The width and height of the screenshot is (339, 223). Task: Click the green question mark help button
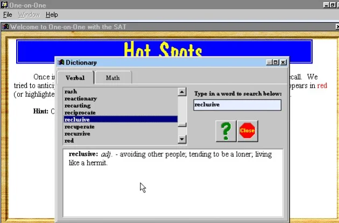[x=226, y=131]
